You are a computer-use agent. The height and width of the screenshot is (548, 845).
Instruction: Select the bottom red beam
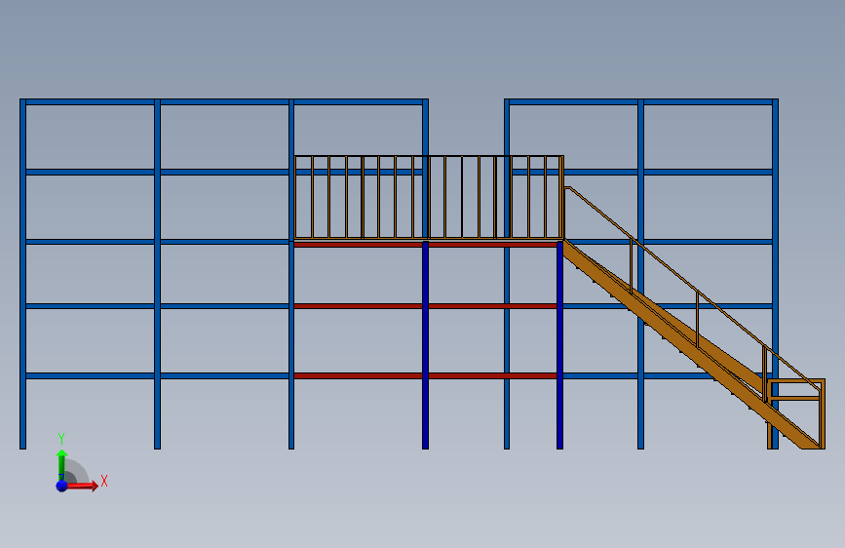point(426,375)
